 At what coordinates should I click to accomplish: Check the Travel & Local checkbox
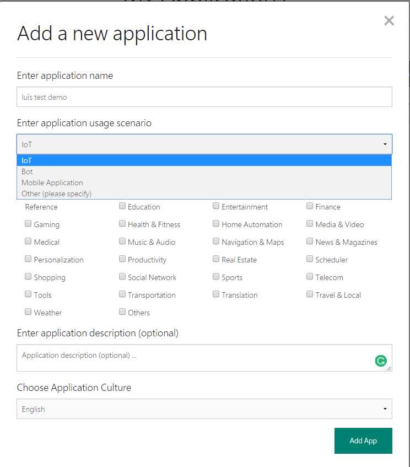(x=310, y=294)
